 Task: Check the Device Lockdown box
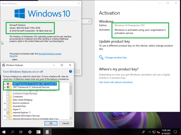point(8,103)
